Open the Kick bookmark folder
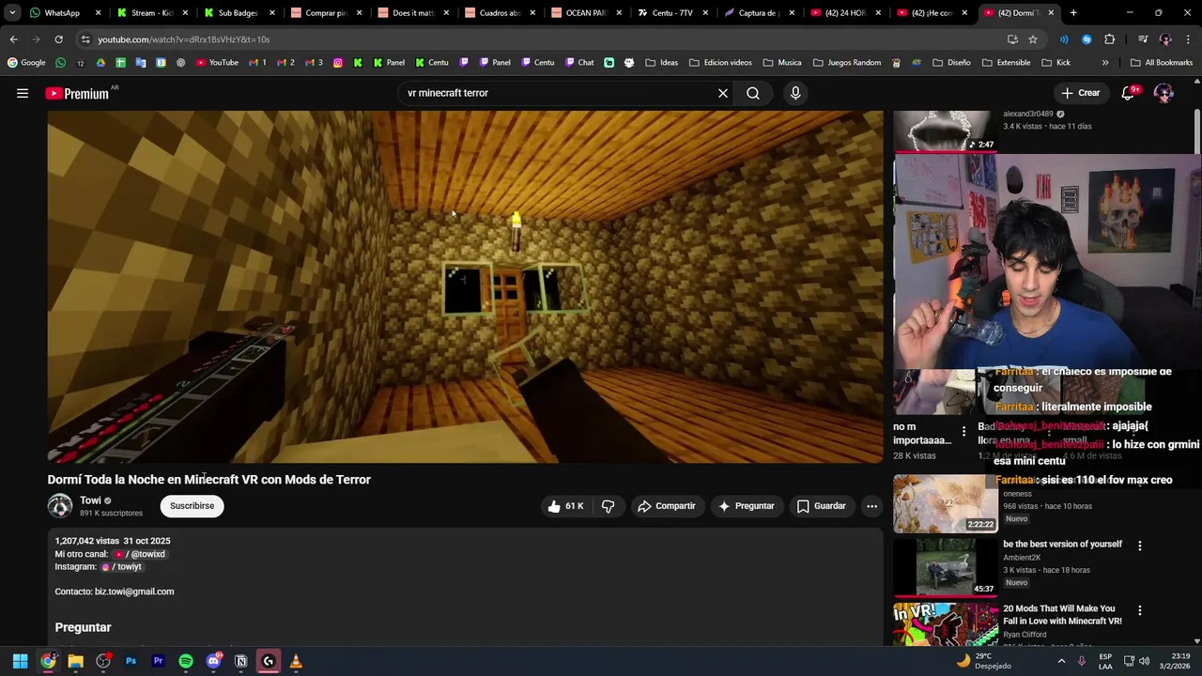The width and height of the screenshot is (1202, 676). [1056, 63]
